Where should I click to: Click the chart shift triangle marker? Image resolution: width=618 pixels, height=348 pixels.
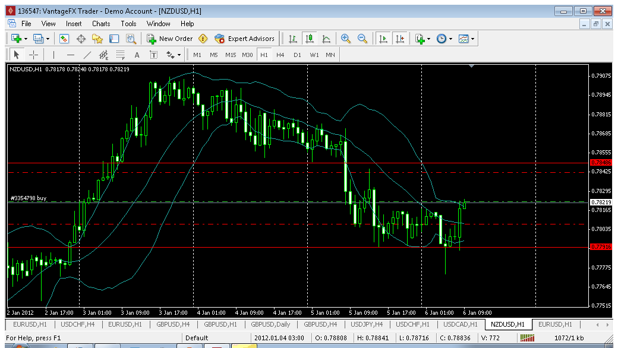point(471,66)
